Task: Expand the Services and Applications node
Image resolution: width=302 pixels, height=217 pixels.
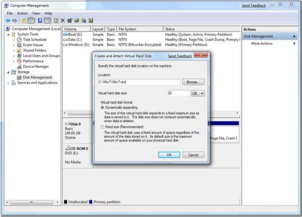Action: pyautogui.click(x=9, y=83)
